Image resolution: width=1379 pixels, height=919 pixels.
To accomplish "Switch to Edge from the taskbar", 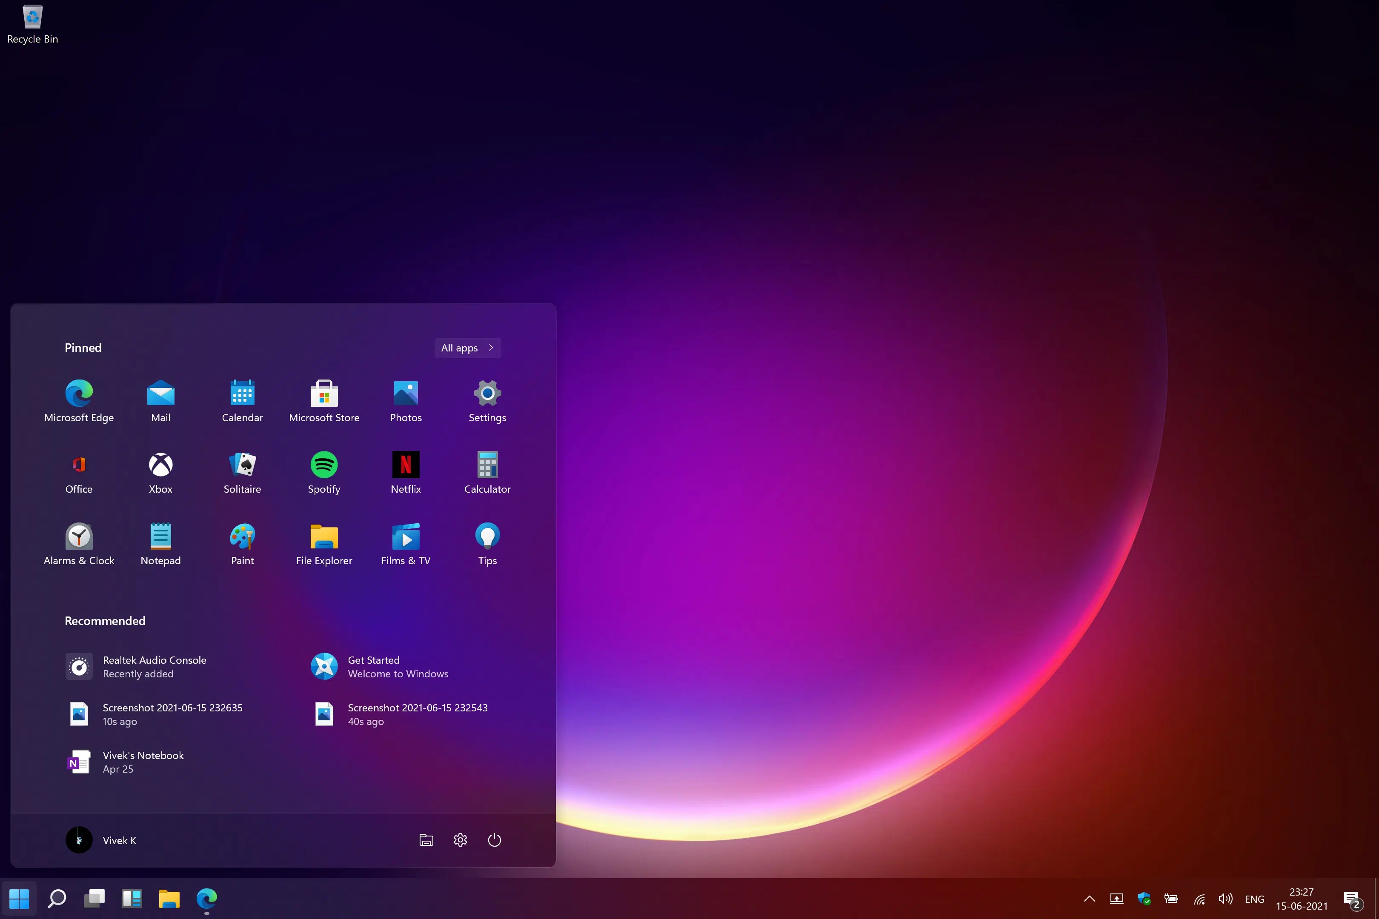I will tap(207, 898).
